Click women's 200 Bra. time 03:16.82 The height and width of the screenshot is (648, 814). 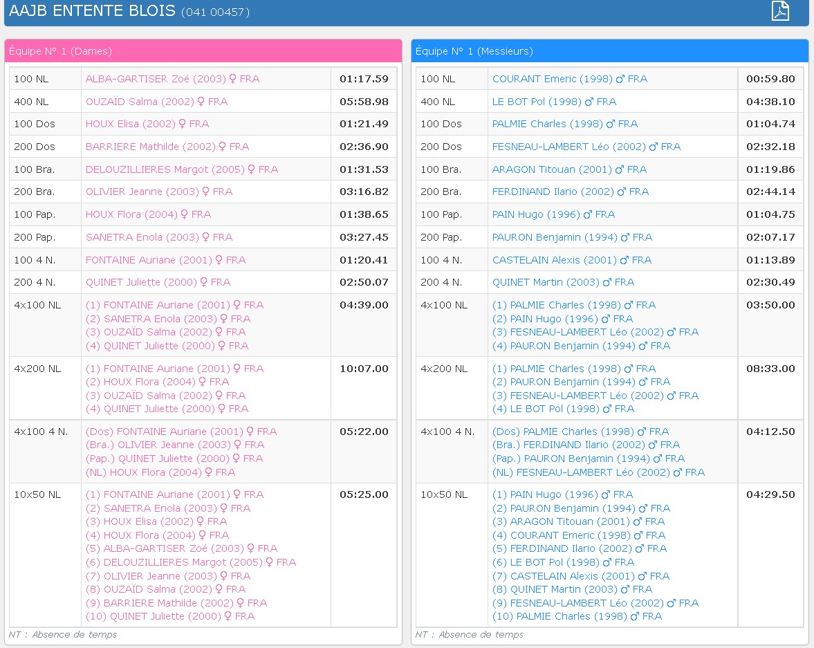[x=364, y=192]
